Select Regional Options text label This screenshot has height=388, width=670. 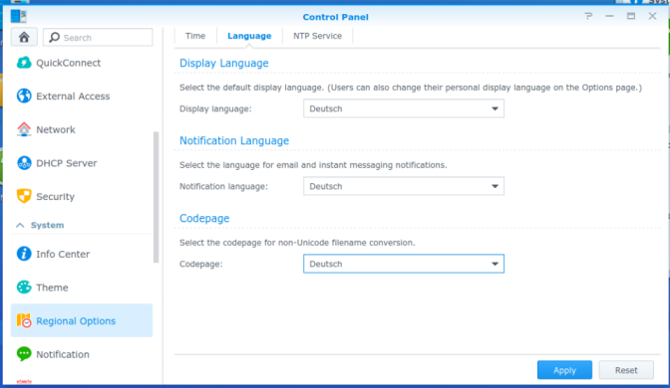[76, 321]
